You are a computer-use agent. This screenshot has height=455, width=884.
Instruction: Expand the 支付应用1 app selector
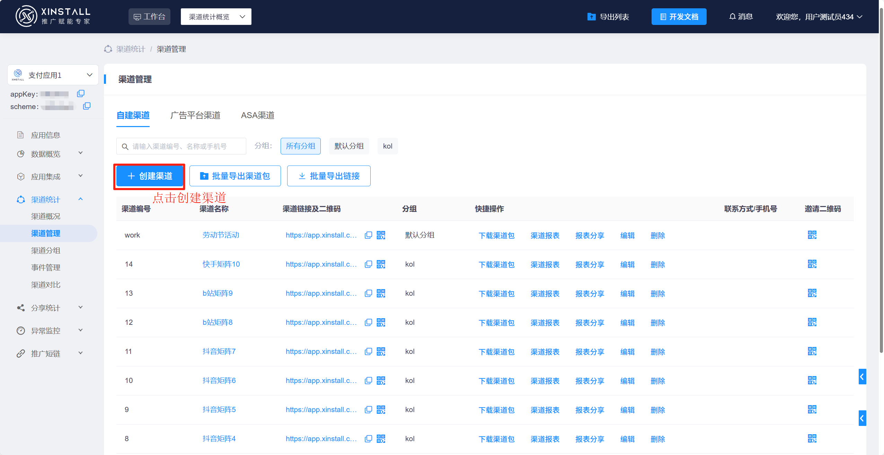point(53,75)
